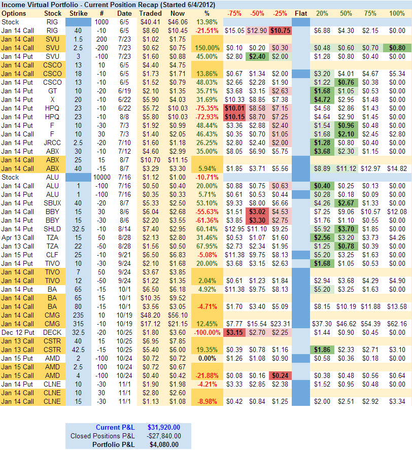Click the green highlighted $0.80 cell
Screen dimensions: 412x450
click(x=396, y=48)
